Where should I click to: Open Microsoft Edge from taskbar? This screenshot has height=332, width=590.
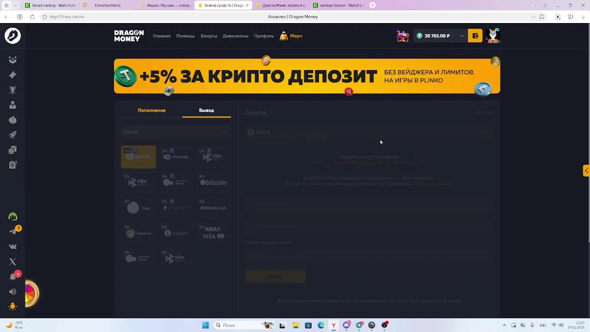[x=321, y=325]
